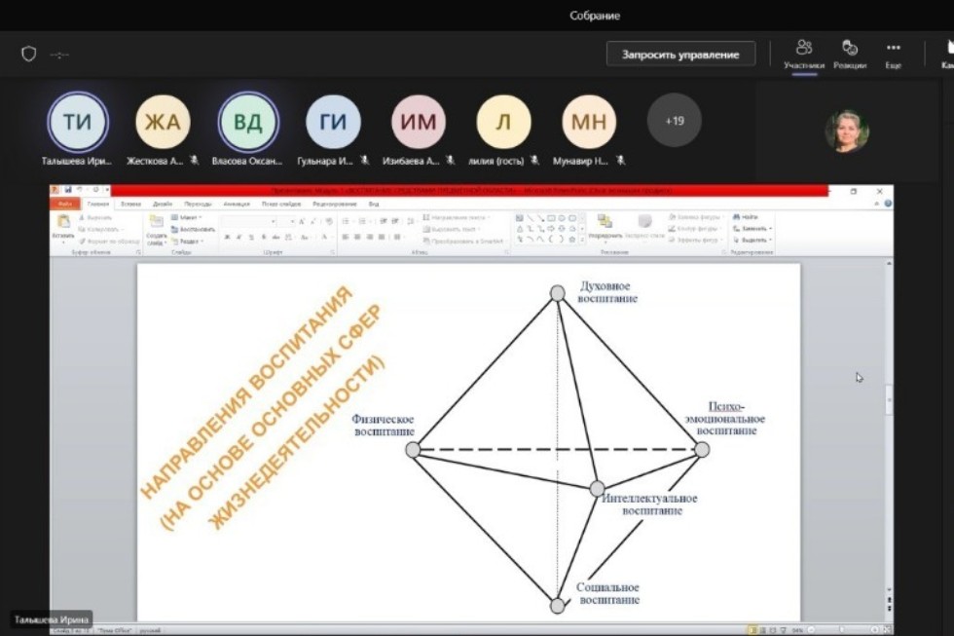
Task: Switch to the Дизайн ribbon tab
Action: 163,205
